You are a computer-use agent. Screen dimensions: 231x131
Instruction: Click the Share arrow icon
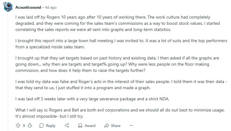pyautogui.click(x=106, y=125)
